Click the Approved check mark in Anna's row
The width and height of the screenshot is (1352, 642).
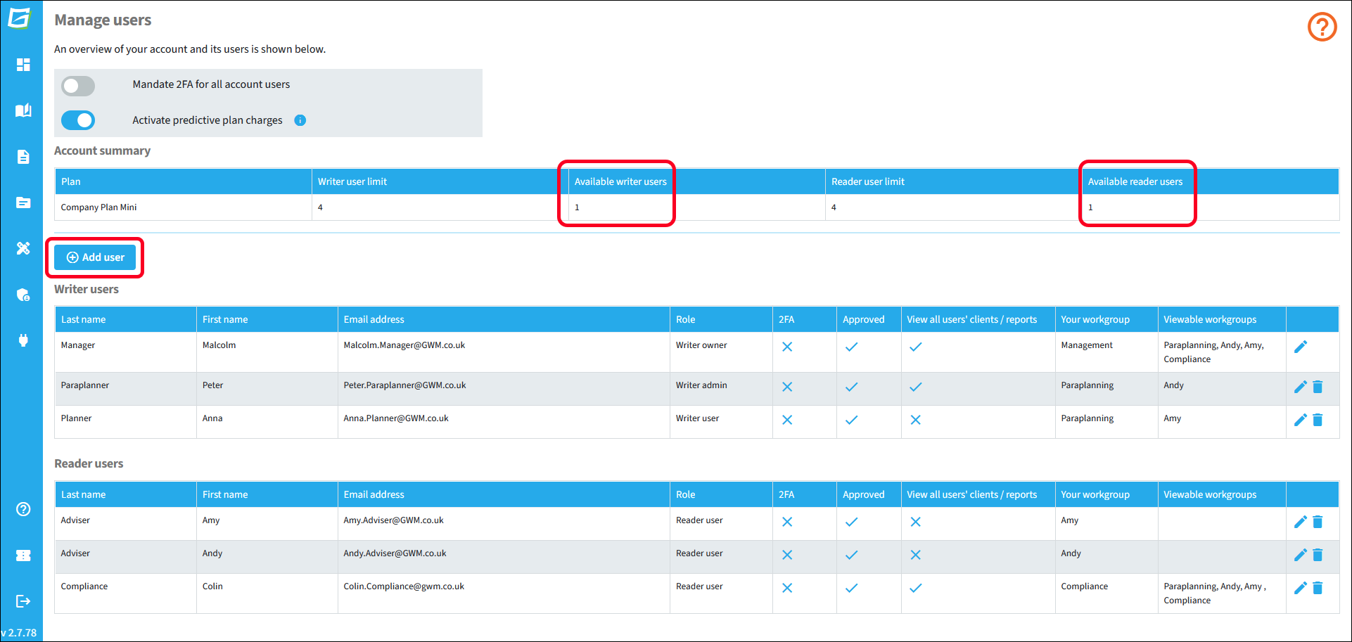click(851, 420)
